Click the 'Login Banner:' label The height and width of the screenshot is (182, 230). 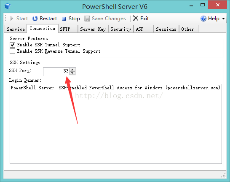(x=25, y=80)
